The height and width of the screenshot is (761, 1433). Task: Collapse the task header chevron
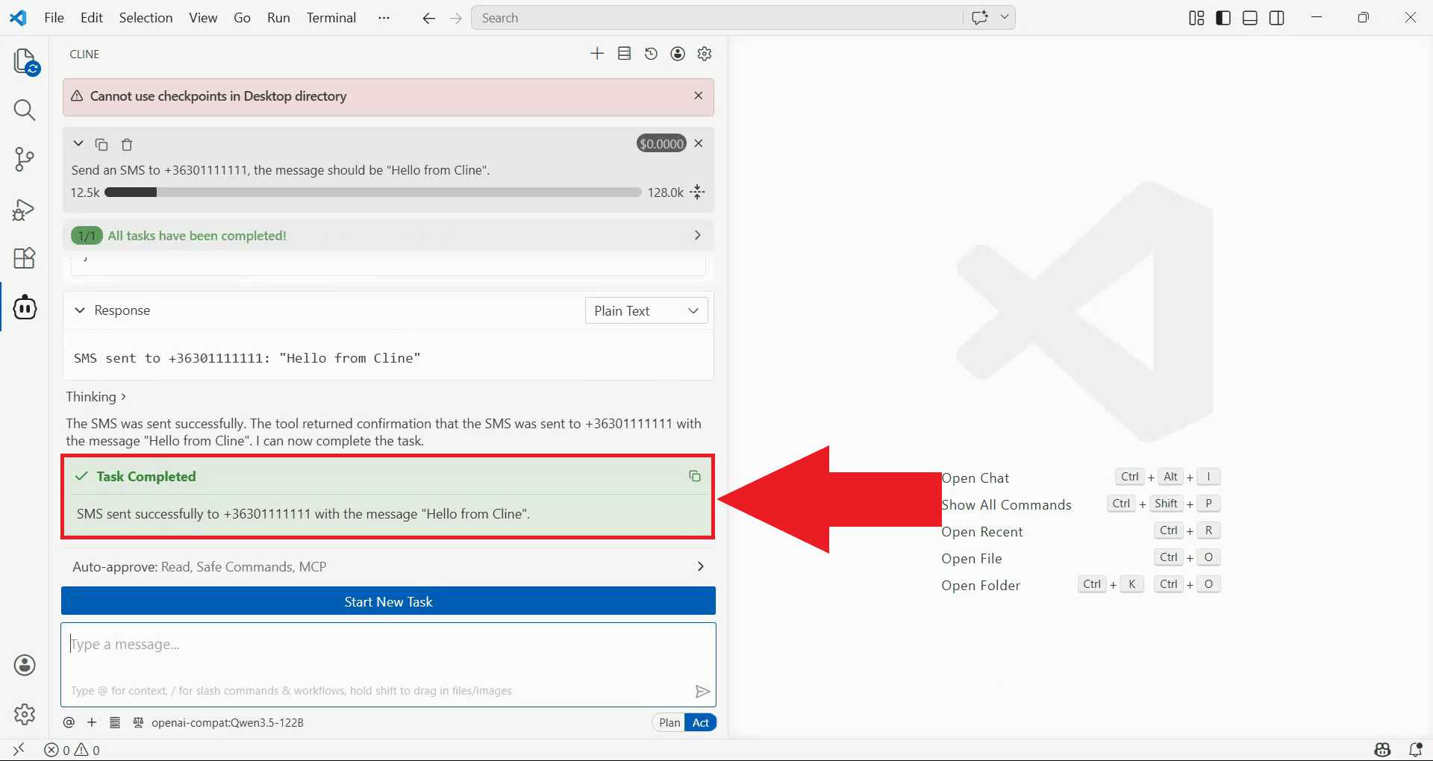tap(78, 143)
